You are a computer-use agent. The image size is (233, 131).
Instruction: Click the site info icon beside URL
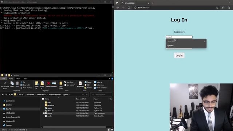135,8
